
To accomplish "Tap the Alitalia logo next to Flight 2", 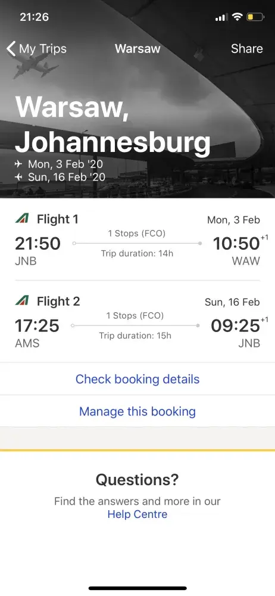I will tap(22, 301).
